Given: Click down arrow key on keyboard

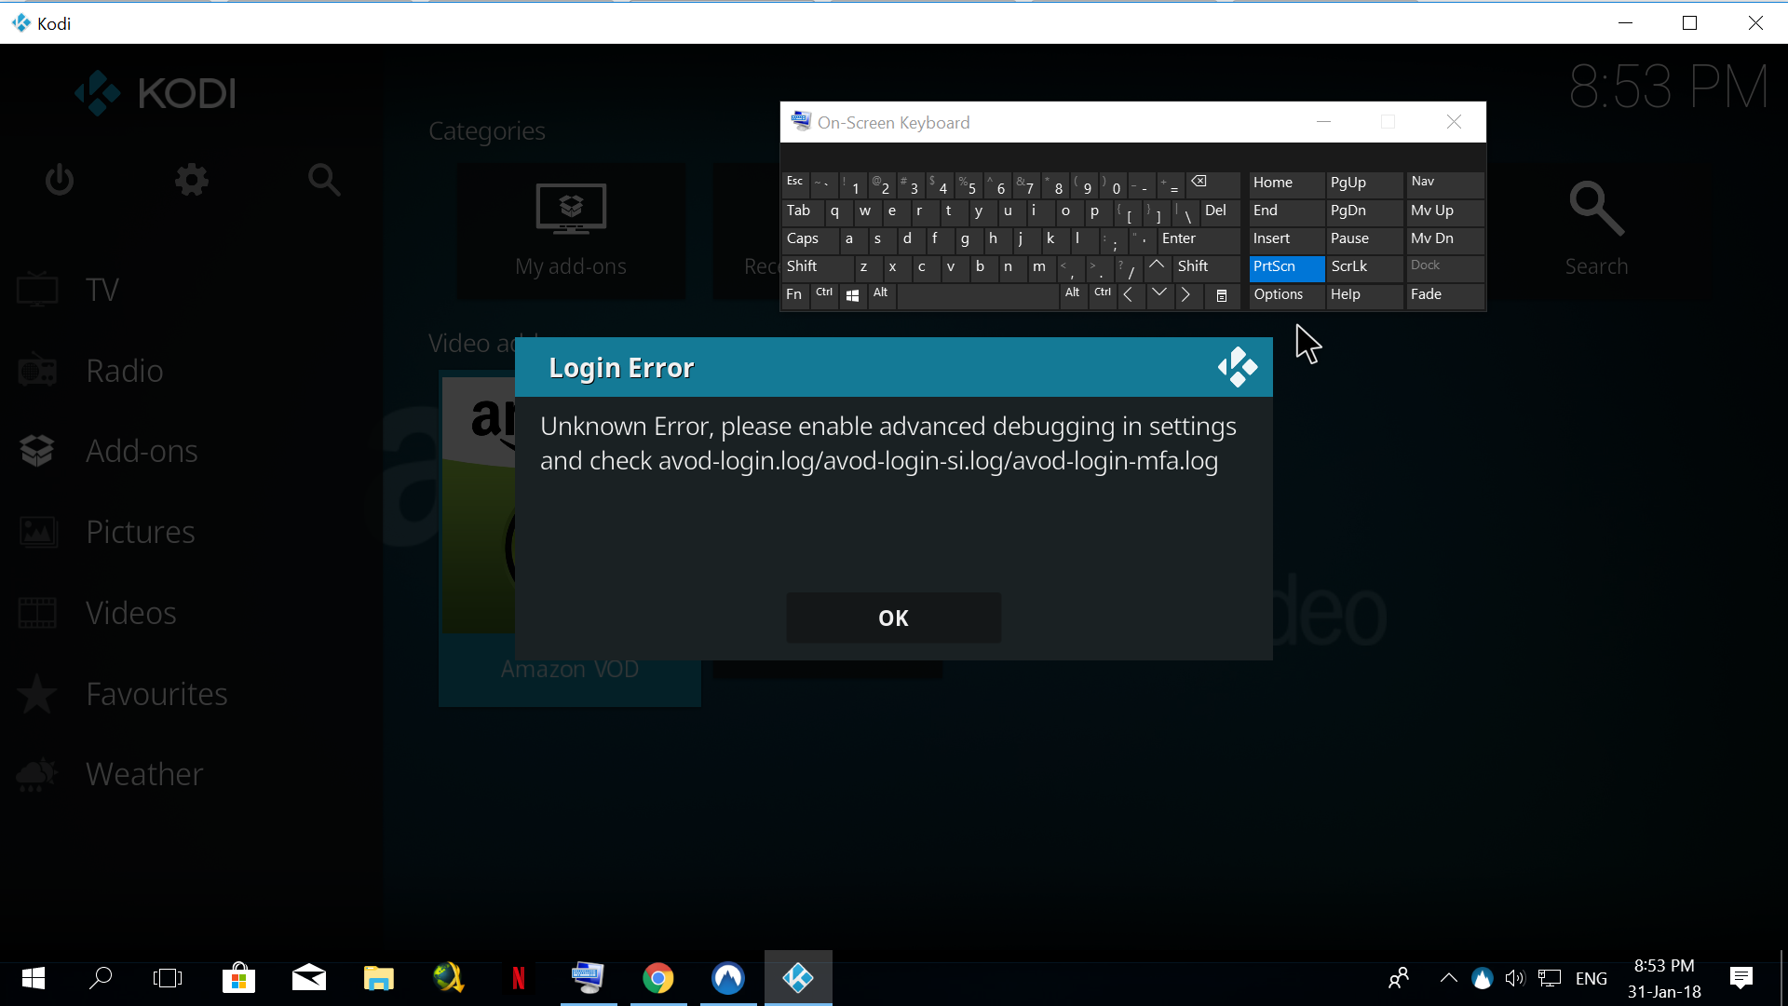Looking at the screenshot, I should pos(1158,295).
